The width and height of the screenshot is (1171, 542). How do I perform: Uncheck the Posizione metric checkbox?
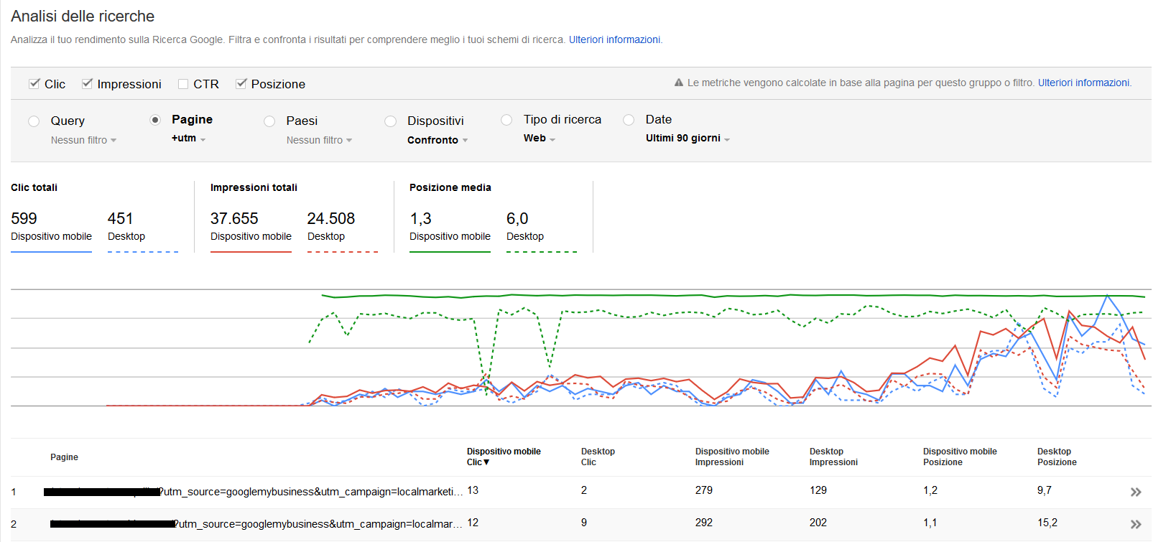(241, 84)
